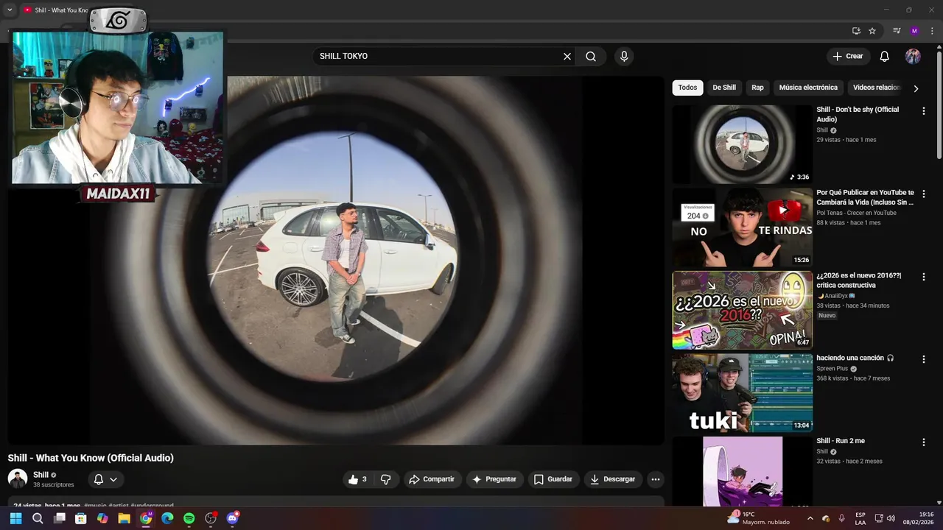Open ¿¿2026 es el nuevo 2016 thumbnail
The image size is (943, 530).
coord(743,310)
